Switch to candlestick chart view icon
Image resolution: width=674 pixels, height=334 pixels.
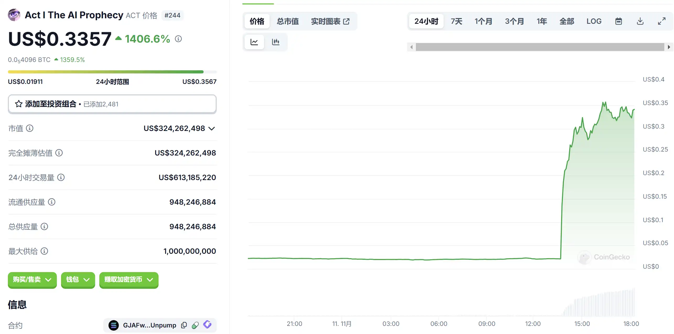[275, 42]
